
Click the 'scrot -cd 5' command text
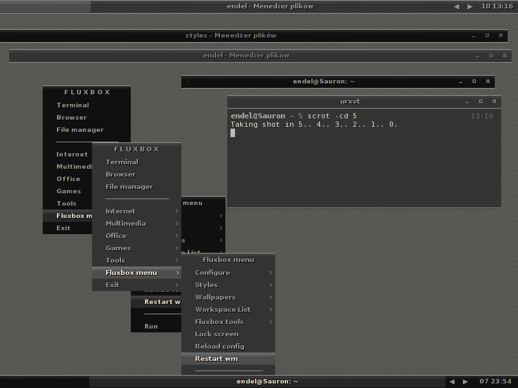[x=332, y=116]
